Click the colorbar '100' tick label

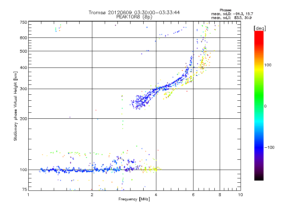[268, 65]
